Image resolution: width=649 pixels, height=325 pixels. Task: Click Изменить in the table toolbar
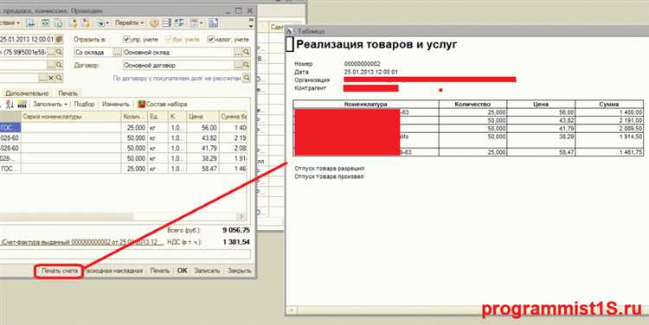coord(116,105)
